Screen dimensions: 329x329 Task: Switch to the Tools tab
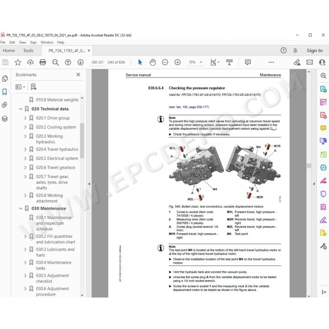(x=28, y=51)
